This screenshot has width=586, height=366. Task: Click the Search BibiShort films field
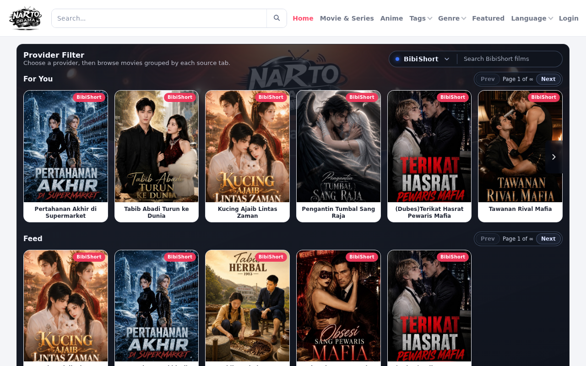(510, 59)
